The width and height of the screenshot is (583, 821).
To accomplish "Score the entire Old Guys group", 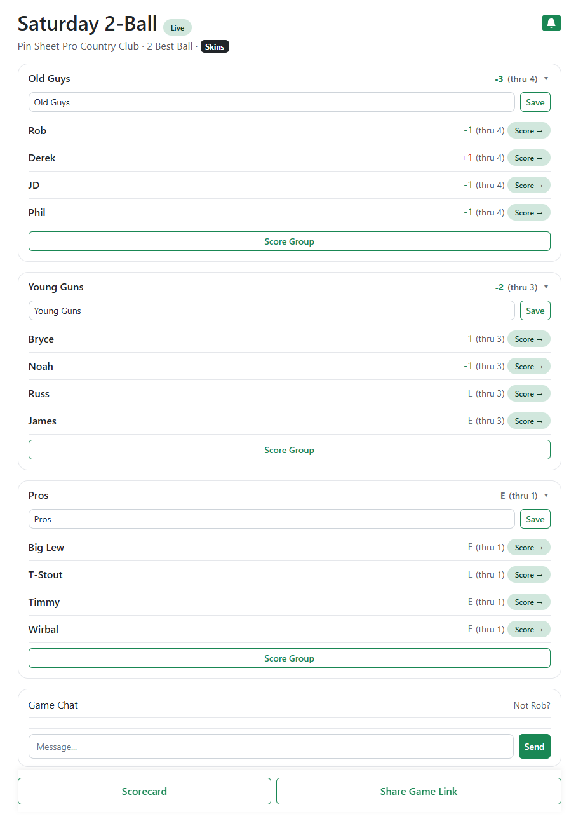I will (290, 241).
